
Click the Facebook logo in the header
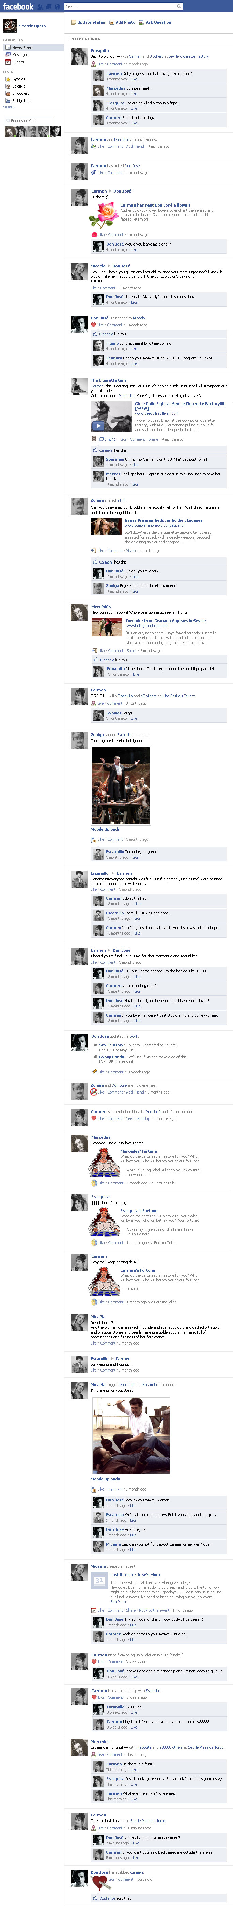(18, 6)
